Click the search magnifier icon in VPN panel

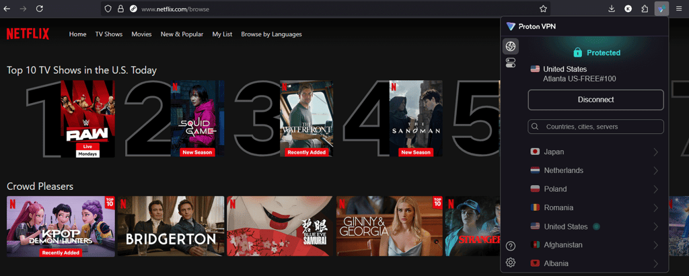pyautogui.click(x=535, y=127)
